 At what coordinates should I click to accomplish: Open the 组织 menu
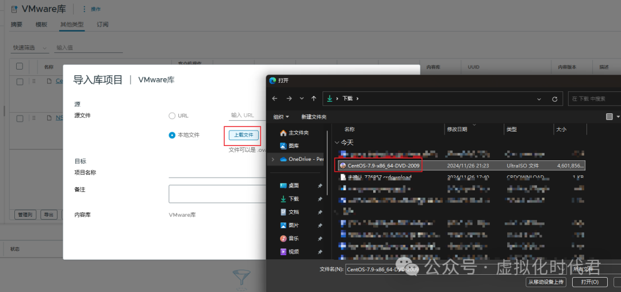(x=281, y=117)
